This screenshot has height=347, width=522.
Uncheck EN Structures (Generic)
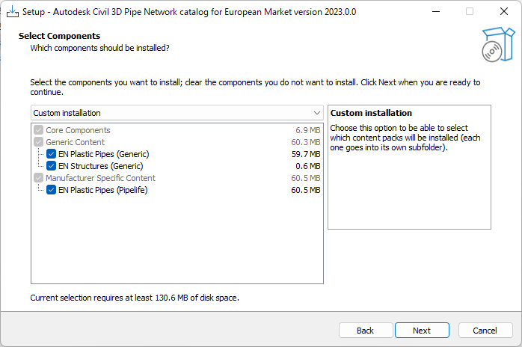click(52, 166)
